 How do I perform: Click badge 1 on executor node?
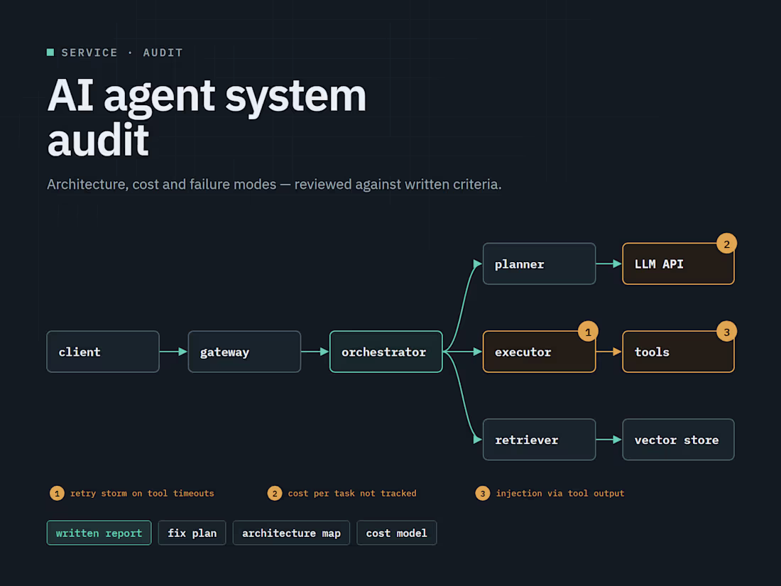point(589,332)
